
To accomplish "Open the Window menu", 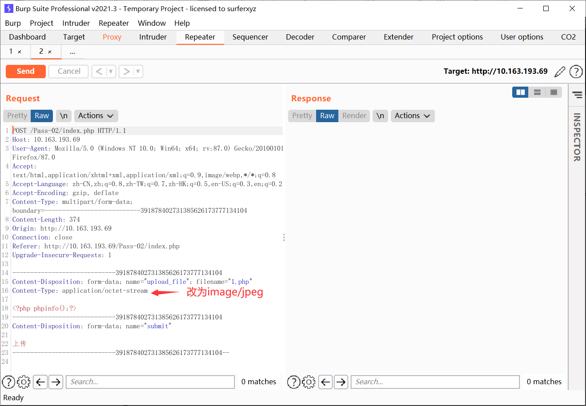I will [152, 23].
